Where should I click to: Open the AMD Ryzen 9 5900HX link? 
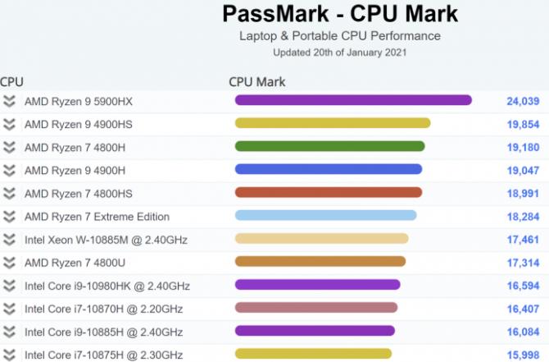[x=79, y=101]
